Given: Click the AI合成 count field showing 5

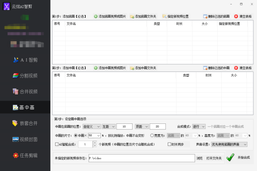Looking at the screenshot, I should [x=85, y=144].
